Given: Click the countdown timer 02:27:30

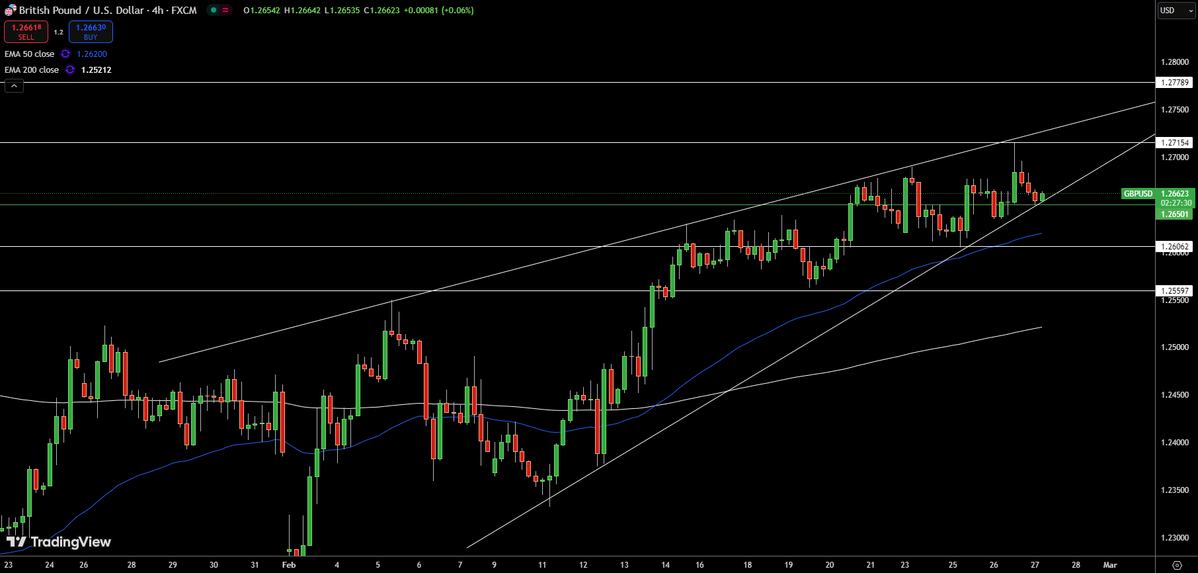Looking at the screenshot, I should (1175, 203).
